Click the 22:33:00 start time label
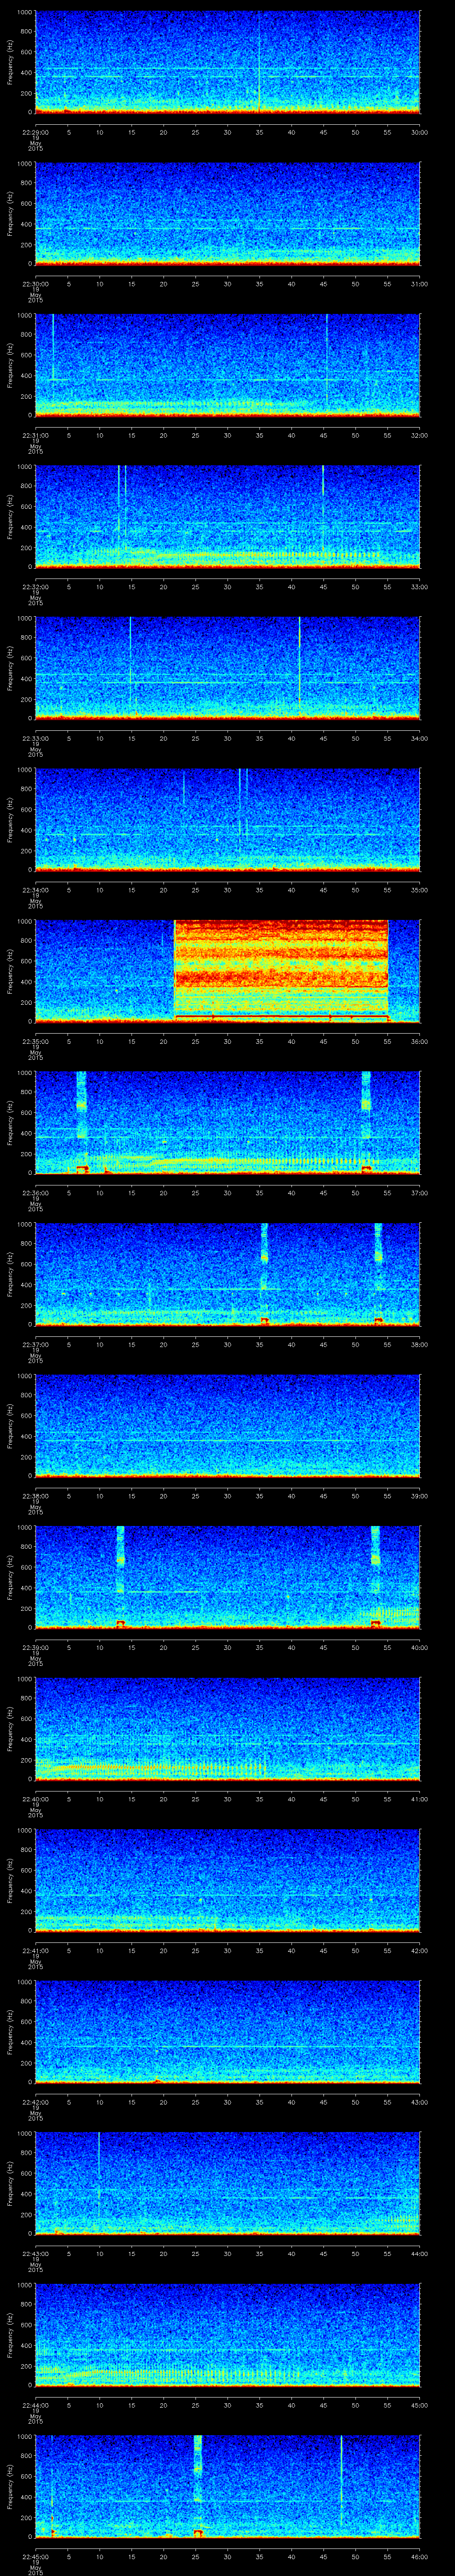The height and width of the screenshot is (2576, 455). (35, 738)
